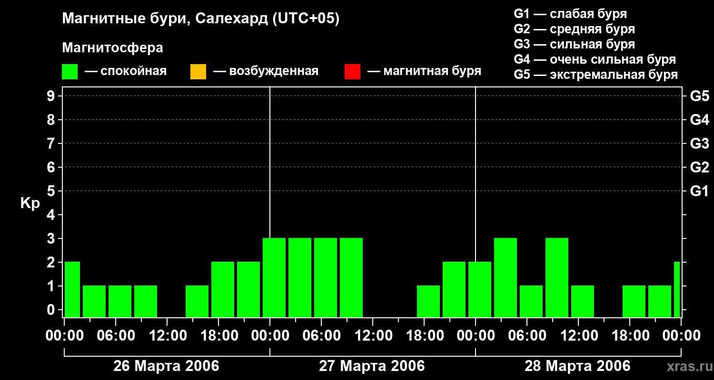Screen dimensions: 714x380
Task: Click the «— возбужденная» legend label
Action: coord(266,71)
